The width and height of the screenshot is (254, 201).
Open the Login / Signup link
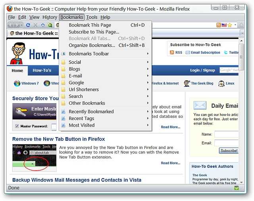(x=202, y=70)
